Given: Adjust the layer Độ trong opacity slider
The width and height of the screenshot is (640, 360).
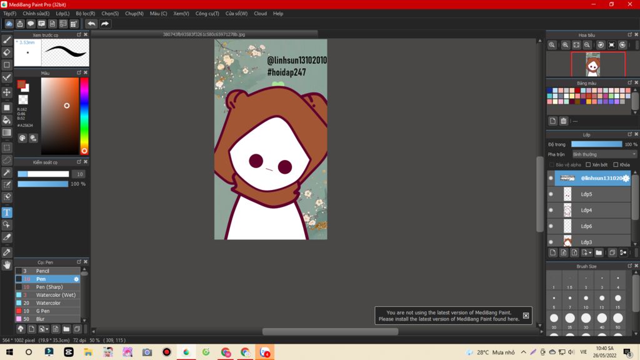Looking at the screenshot, I should pyautogui.click(x=596, y=144).
